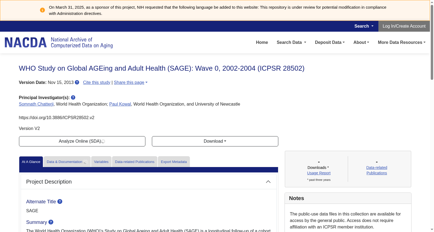Screen dimensions: 434x232
Task: Select the At A Glance tab
Action: coord(31,162)
